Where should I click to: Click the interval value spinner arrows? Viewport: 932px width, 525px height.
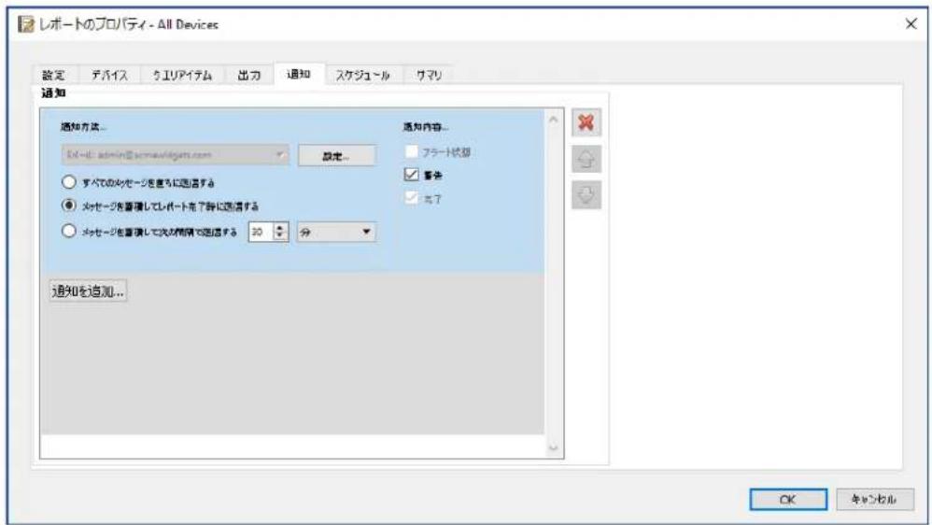pos(281,232)
